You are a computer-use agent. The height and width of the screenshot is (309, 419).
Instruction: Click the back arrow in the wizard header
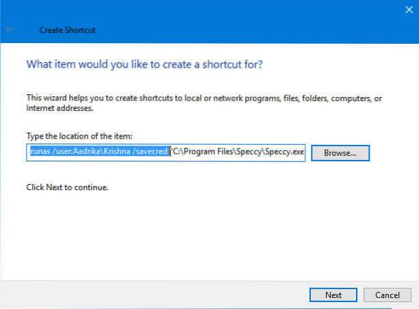pos(11,31)
